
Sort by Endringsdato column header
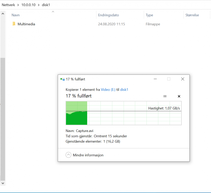[x=108, y=15]
